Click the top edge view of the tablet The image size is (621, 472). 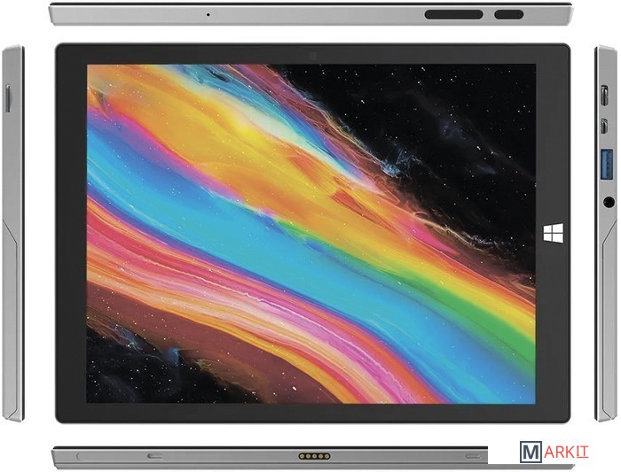[x=310, y=14]
